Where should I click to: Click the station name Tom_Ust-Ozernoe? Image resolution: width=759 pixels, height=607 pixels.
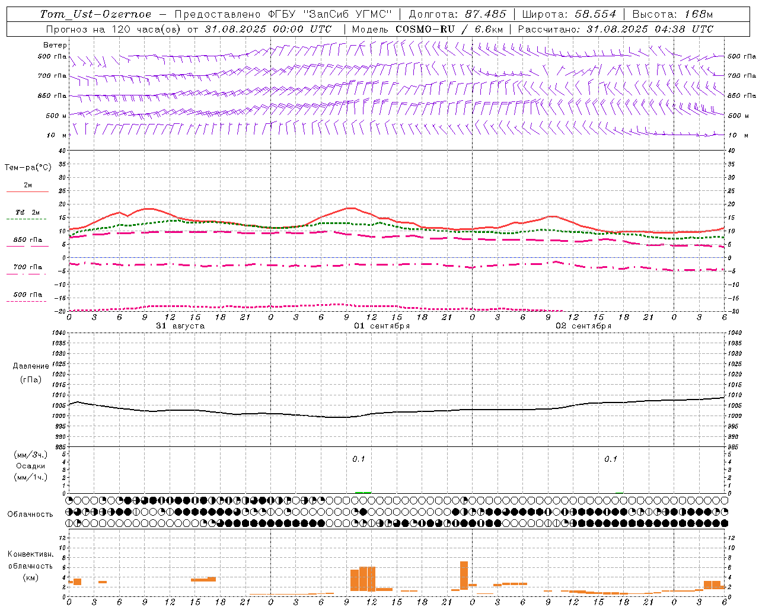click(x=95, y=14)
